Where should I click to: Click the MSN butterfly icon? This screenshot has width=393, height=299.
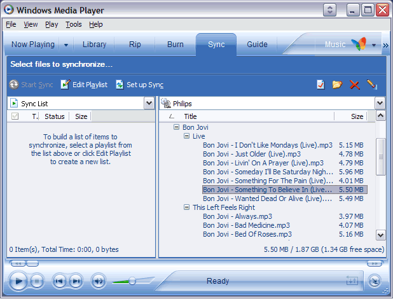tap(359, 44)
